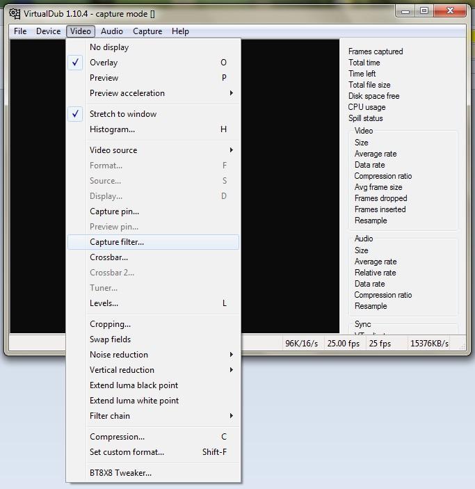475x489 pixels.
Task: Click the Total file size label
Action: pos(369,85)
